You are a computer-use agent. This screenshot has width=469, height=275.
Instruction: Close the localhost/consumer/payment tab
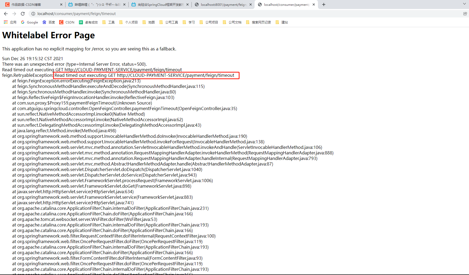click(x=314, y=4)
